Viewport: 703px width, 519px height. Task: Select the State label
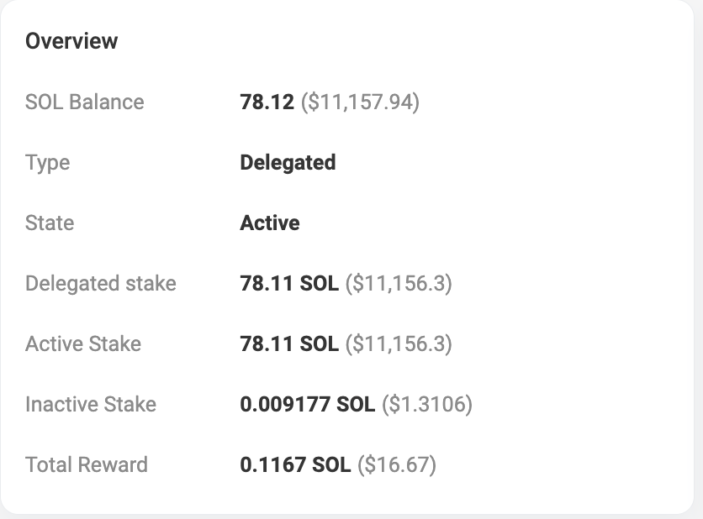pos(50,223)
